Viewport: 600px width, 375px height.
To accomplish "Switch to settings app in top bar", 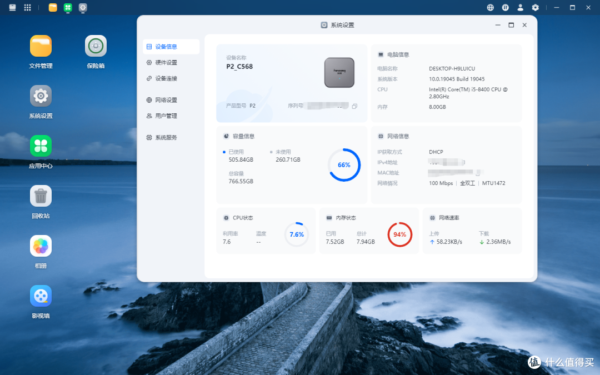I will tap(83, 7).
